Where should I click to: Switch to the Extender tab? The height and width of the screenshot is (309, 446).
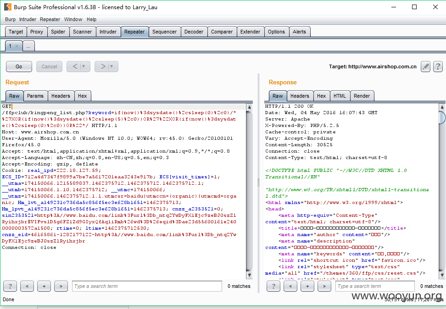click(250, 32)
